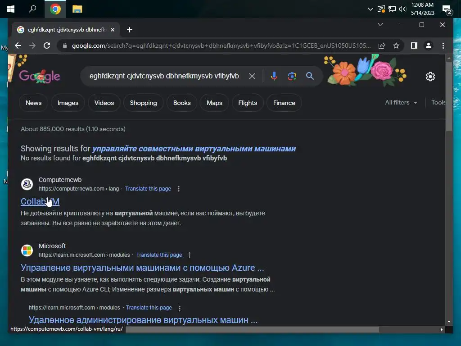Search by image with Google Lens
Screen dimensions: 461x346
tap(292, 76)
